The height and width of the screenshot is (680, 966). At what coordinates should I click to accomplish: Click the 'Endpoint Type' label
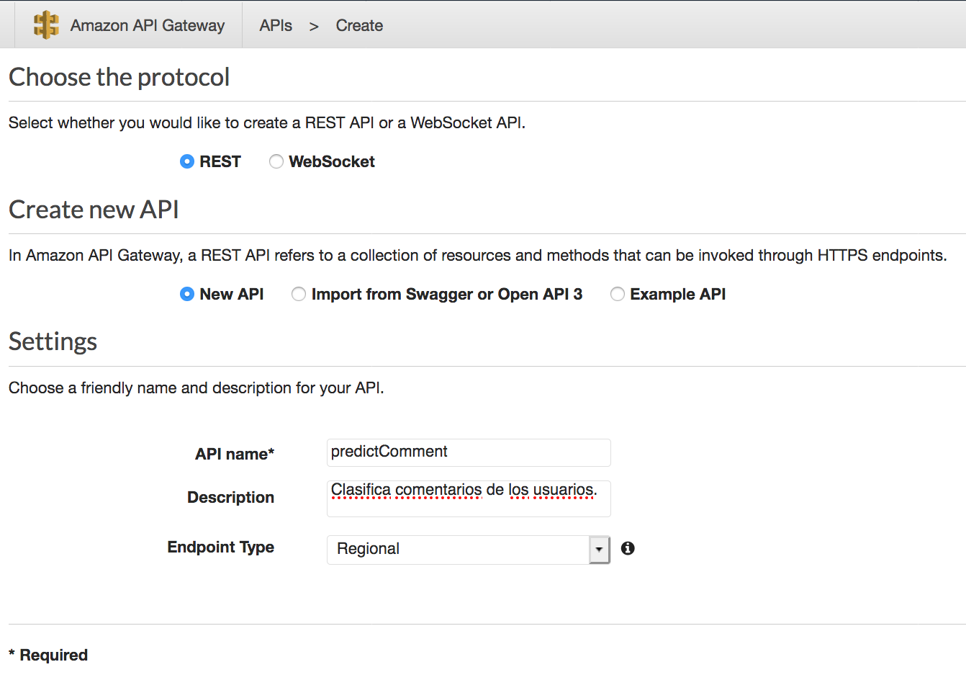pyautogui.click(x=220, y=547)
